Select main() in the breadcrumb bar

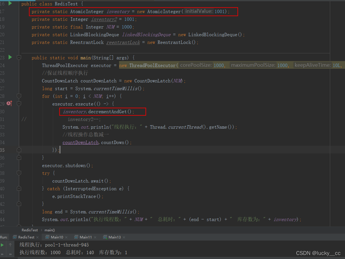[x=50, y=230]
